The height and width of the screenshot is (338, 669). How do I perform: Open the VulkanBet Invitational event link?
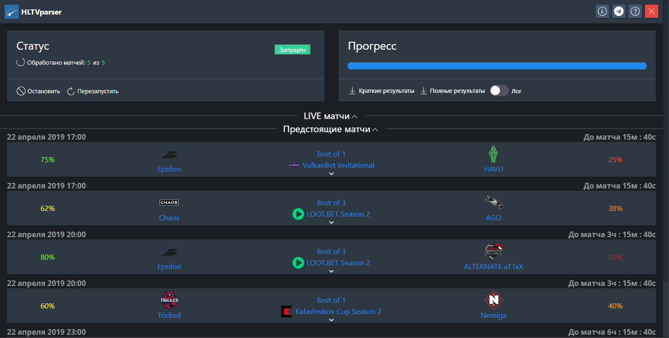point(338,165)
